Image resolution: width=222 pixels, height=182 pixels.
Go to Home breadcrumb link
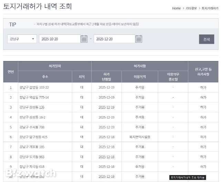pos(176,8)
